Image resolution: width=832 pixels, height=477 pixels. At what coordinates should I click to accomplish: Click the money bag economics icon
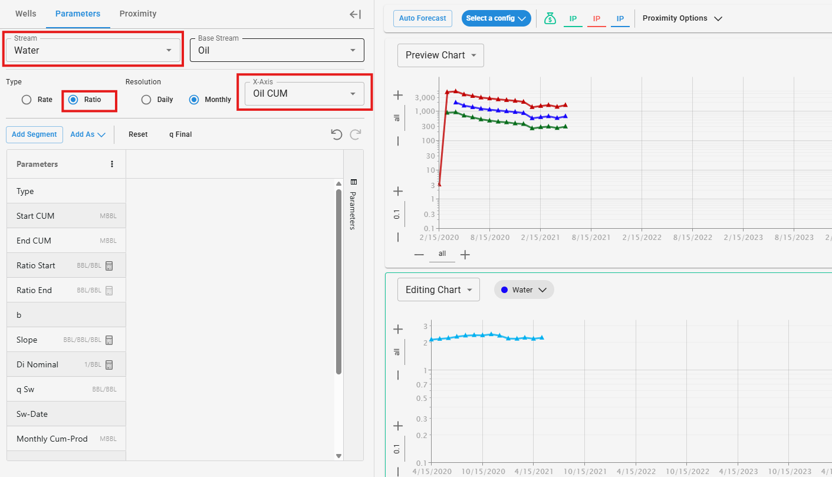coord(550,18)
